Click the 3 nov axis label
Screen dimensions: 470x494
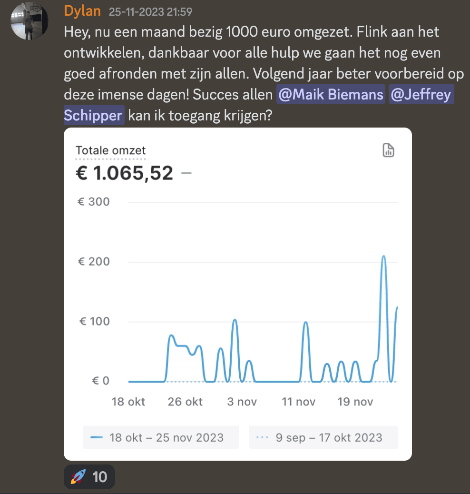(x=242, y=402)
